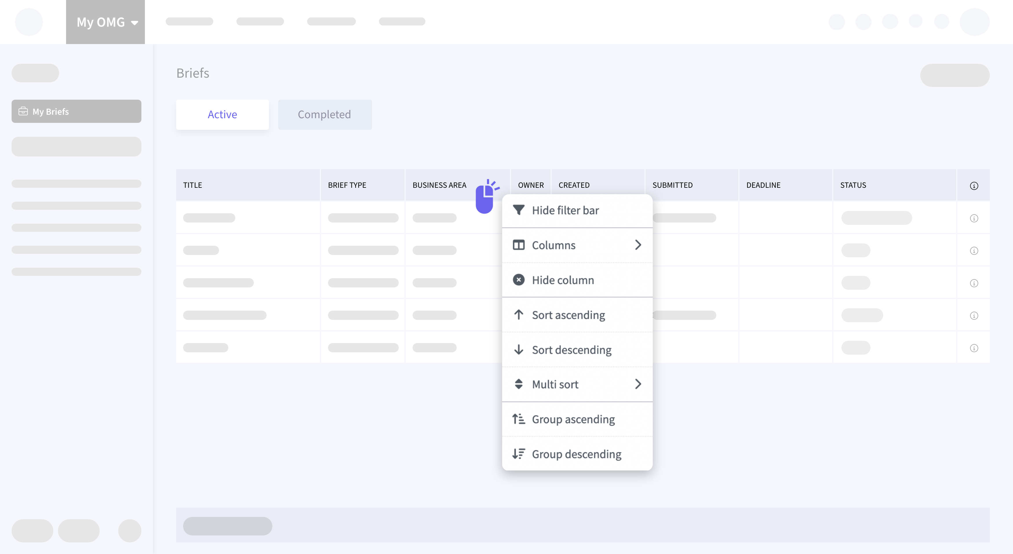Click the filter funnel icon in menu
This screenshot has height=554, width=1013.
click(518, 210)
